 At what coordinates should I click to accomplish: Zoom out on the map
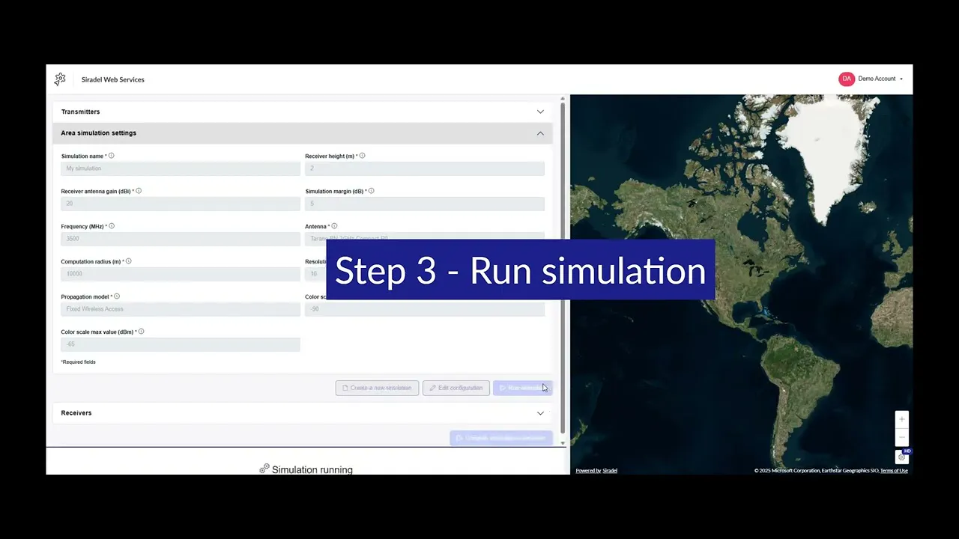902,436
